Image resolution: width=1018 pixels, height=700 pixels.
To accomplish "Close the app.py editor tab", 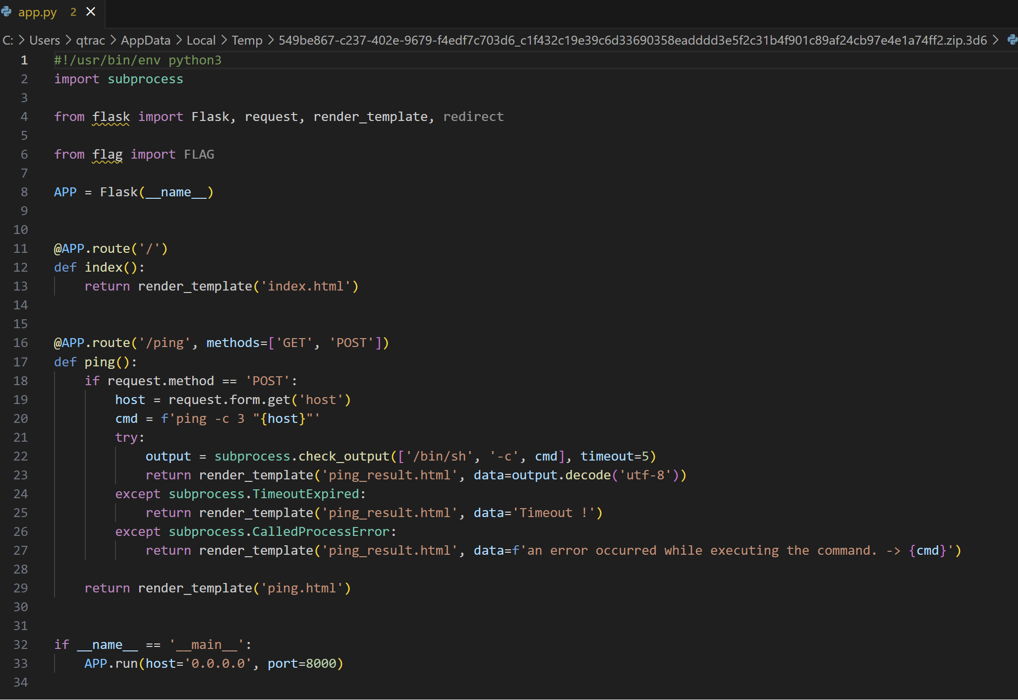I will click(x=91, y=12).
